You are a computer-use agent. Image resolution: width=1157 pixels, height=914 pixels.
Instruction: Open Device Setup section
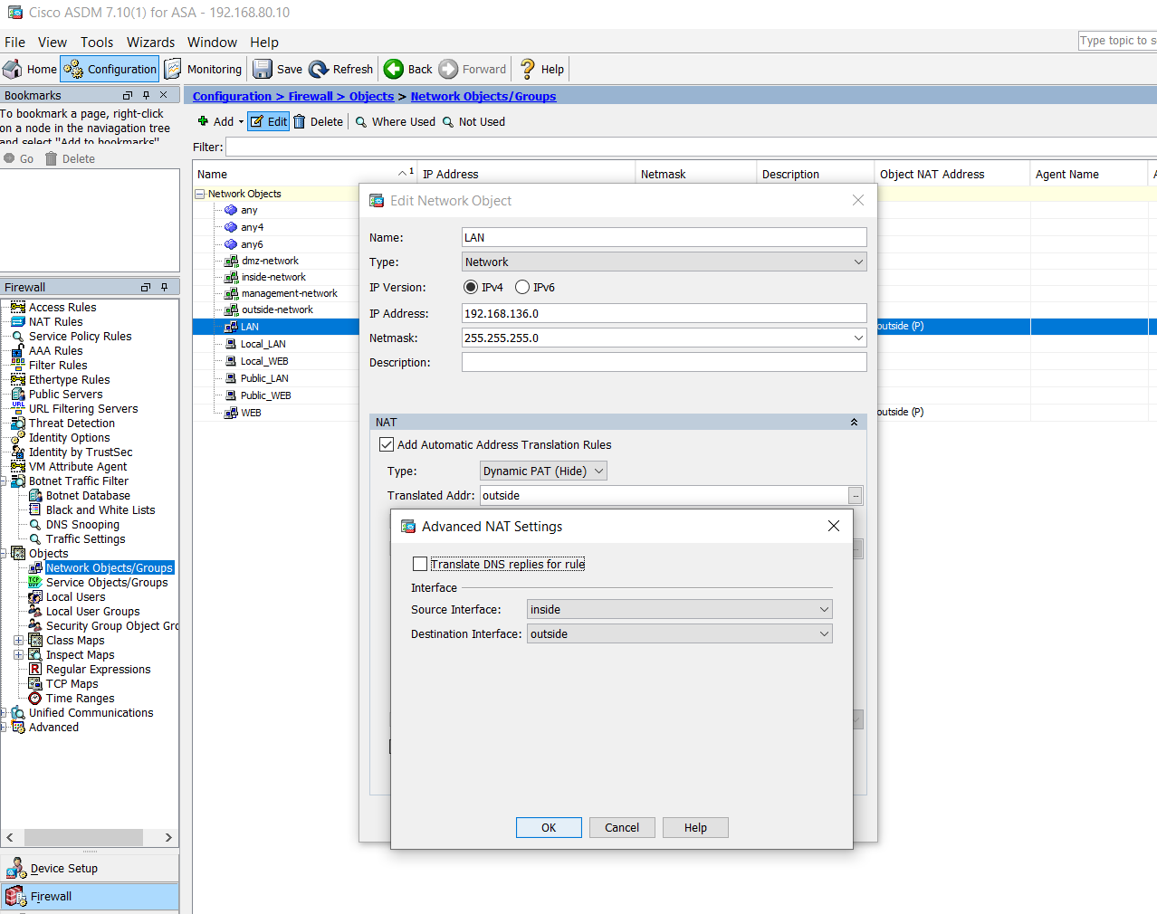(x=90, y=869)
